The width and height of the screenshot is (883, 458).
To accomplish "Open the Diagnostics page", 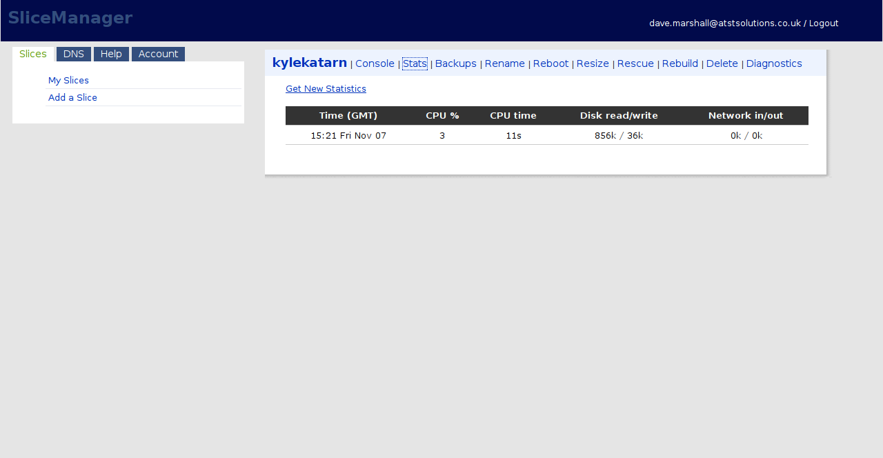I will [x=773, y=63].
